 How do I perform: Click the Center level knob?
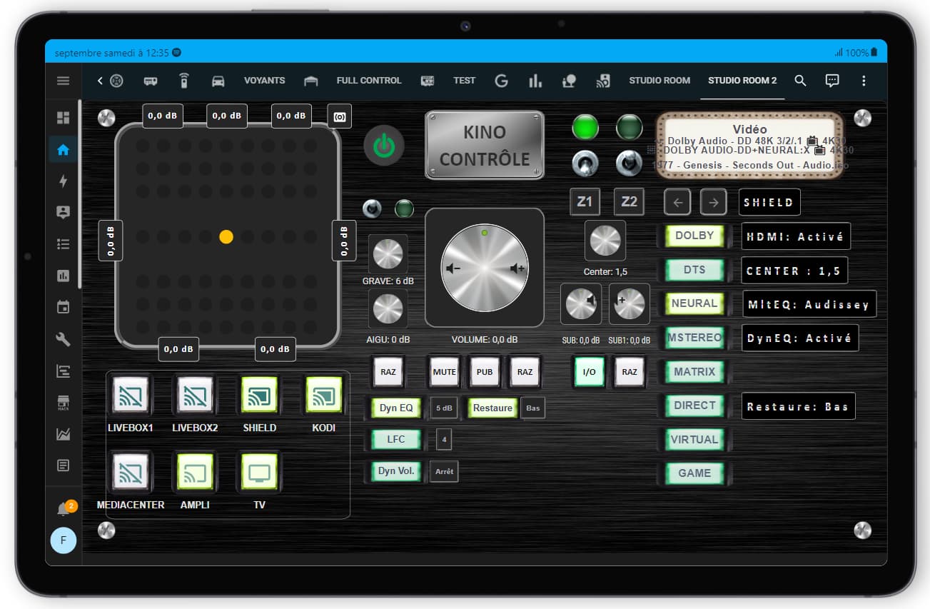click(x=605, y=241)
